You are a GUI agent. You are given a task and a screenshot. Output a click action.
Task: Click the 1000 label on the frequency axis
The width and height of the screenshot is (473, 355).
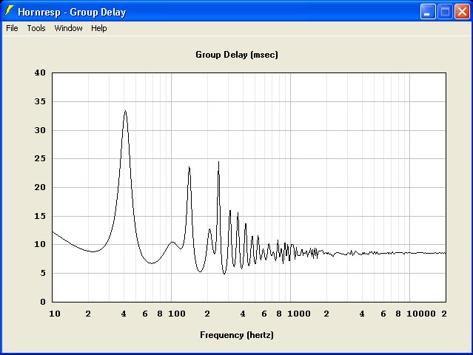point(299,314)
